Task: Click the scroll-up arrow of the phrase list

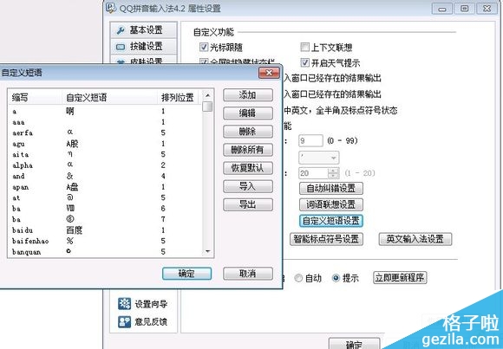Action: click(207, 95)
